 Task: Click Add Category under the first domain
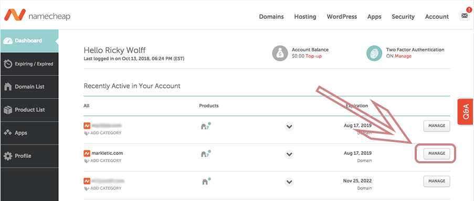[103, 133]
